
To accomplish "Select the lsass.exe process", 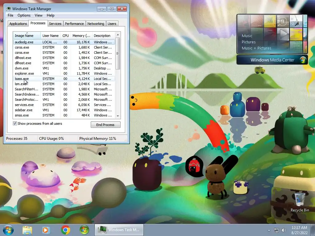I will tap(64, 79).
